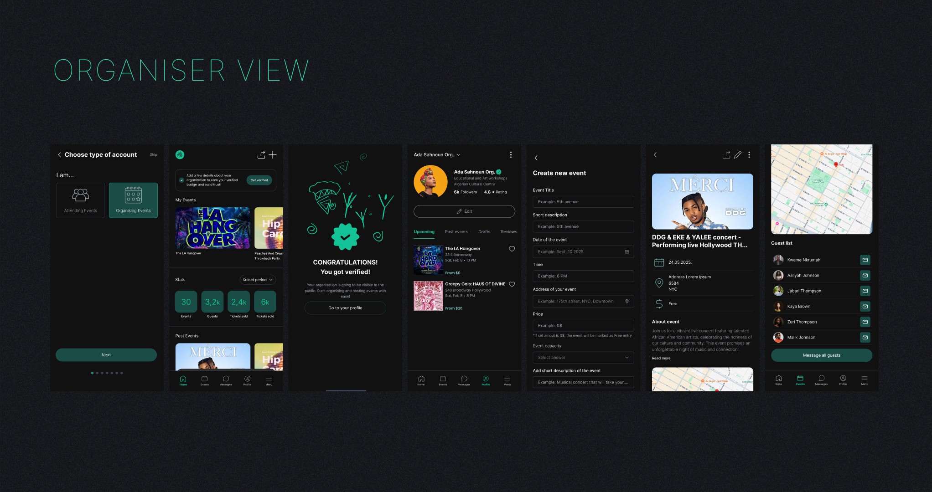Tap calendar icon in Date of the event field
The image size is (932, 492).
(x=627, y=252)
